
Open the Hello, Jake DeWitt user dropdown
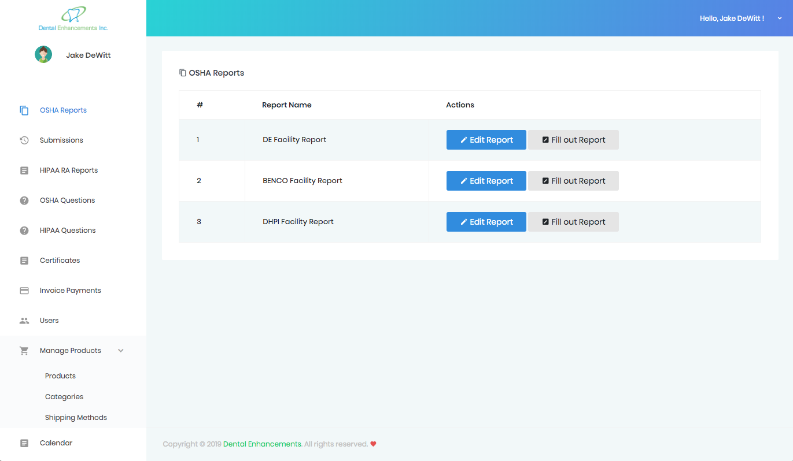[740, 18]
